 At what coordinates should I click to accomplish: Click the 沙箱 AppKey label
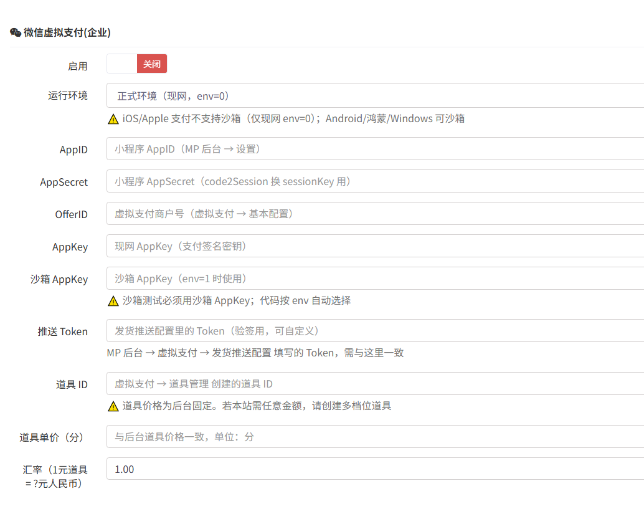(59, 279)
